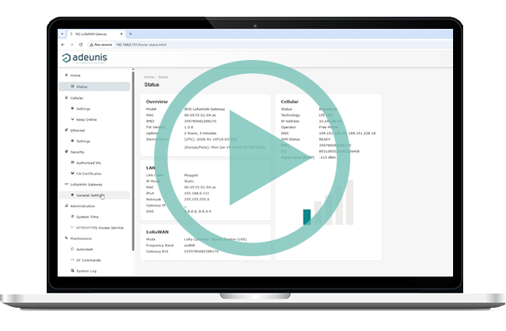This screenshot has width=506, height=331.
Task: Click the LAN cable value Plugged
Action: click(x=191, y=175)
